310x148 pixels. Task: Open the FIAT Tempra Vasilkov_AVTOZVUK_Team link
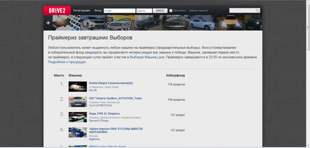116,98
